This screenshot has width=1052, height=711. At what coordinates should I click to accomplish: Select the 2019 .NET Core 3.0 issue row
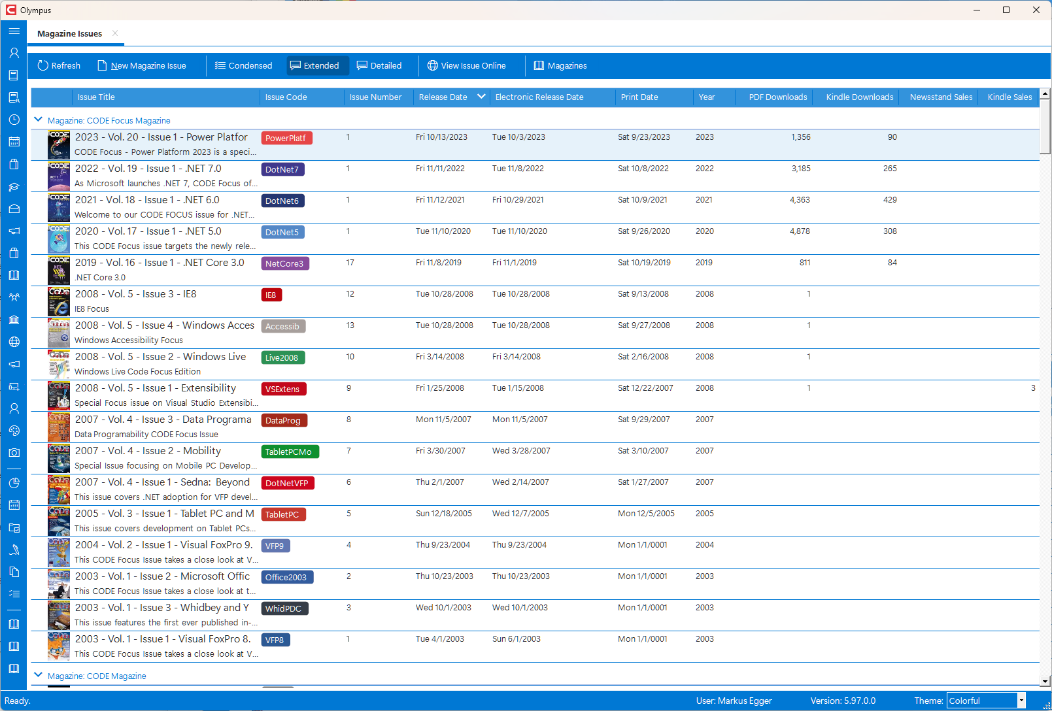535,271
